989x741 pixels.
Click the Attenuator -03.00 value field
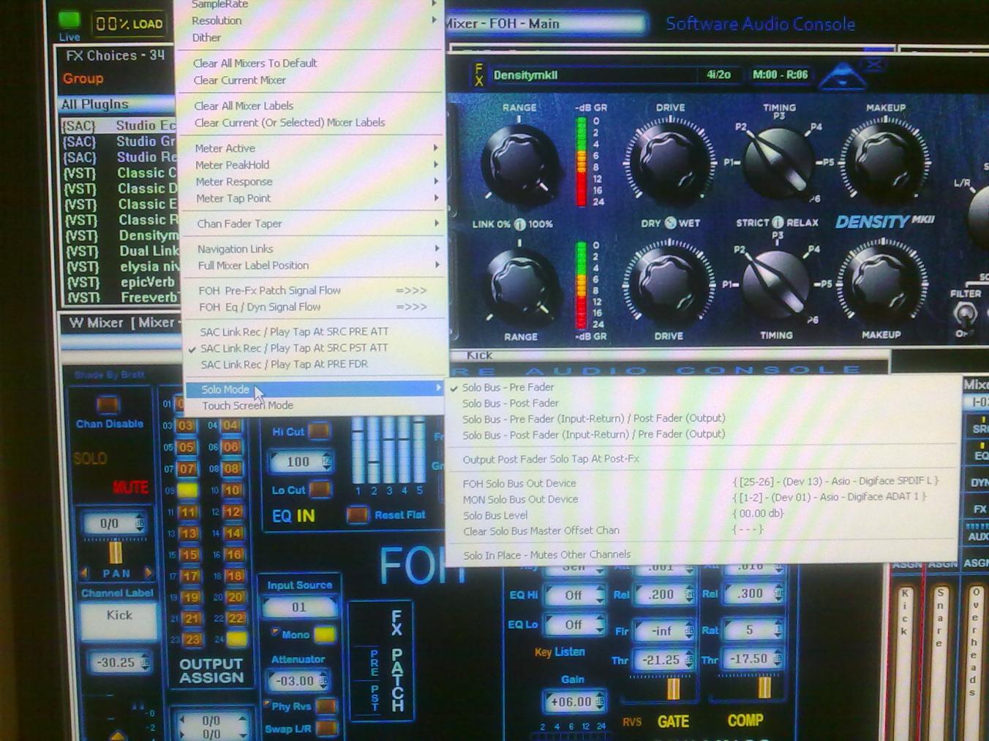click(297, 681)
